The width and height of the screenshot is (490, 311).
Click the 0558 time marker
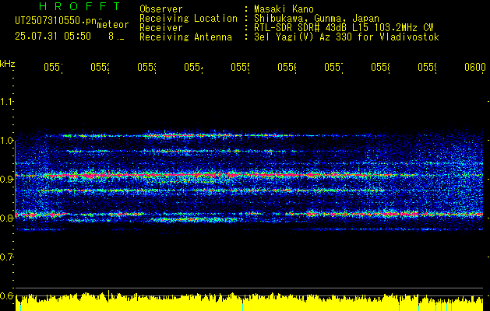pos(381,67)
